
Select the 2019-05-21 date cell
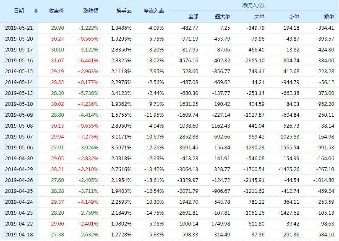[19, 28]
